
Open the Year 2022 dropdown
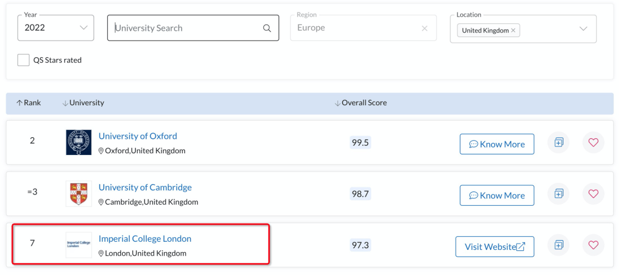pyautogui.click(x=56, y=28)
